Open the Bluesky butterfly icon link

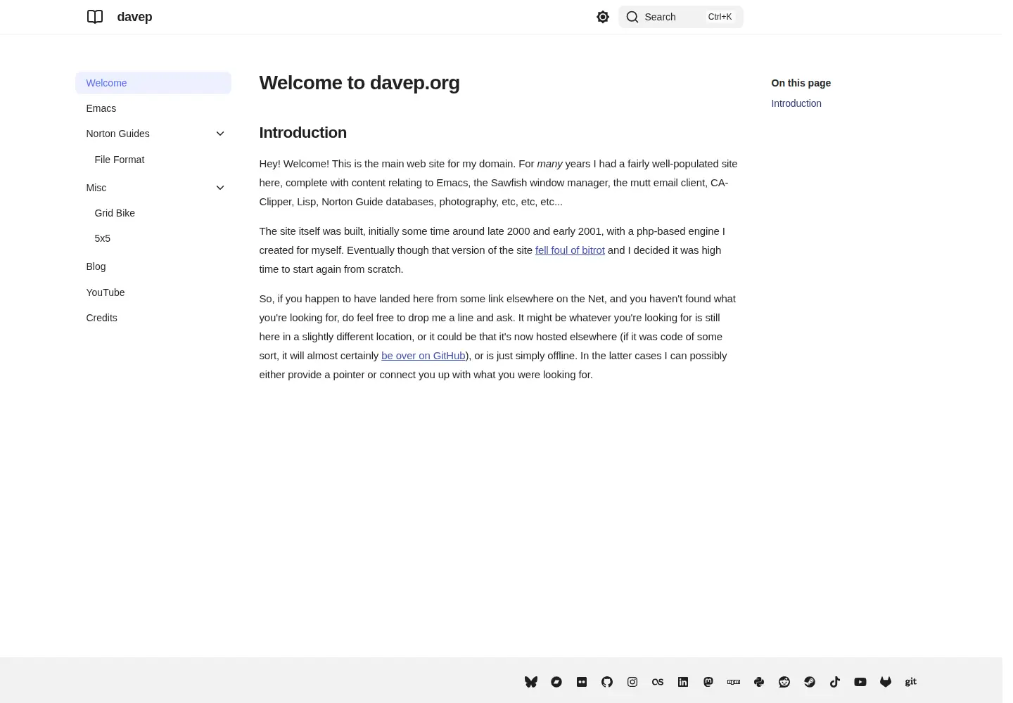click(531, 682)
